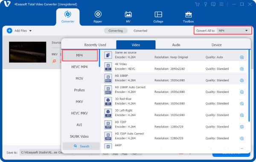Select the 640P preset icon

click(x=108, y=146)
